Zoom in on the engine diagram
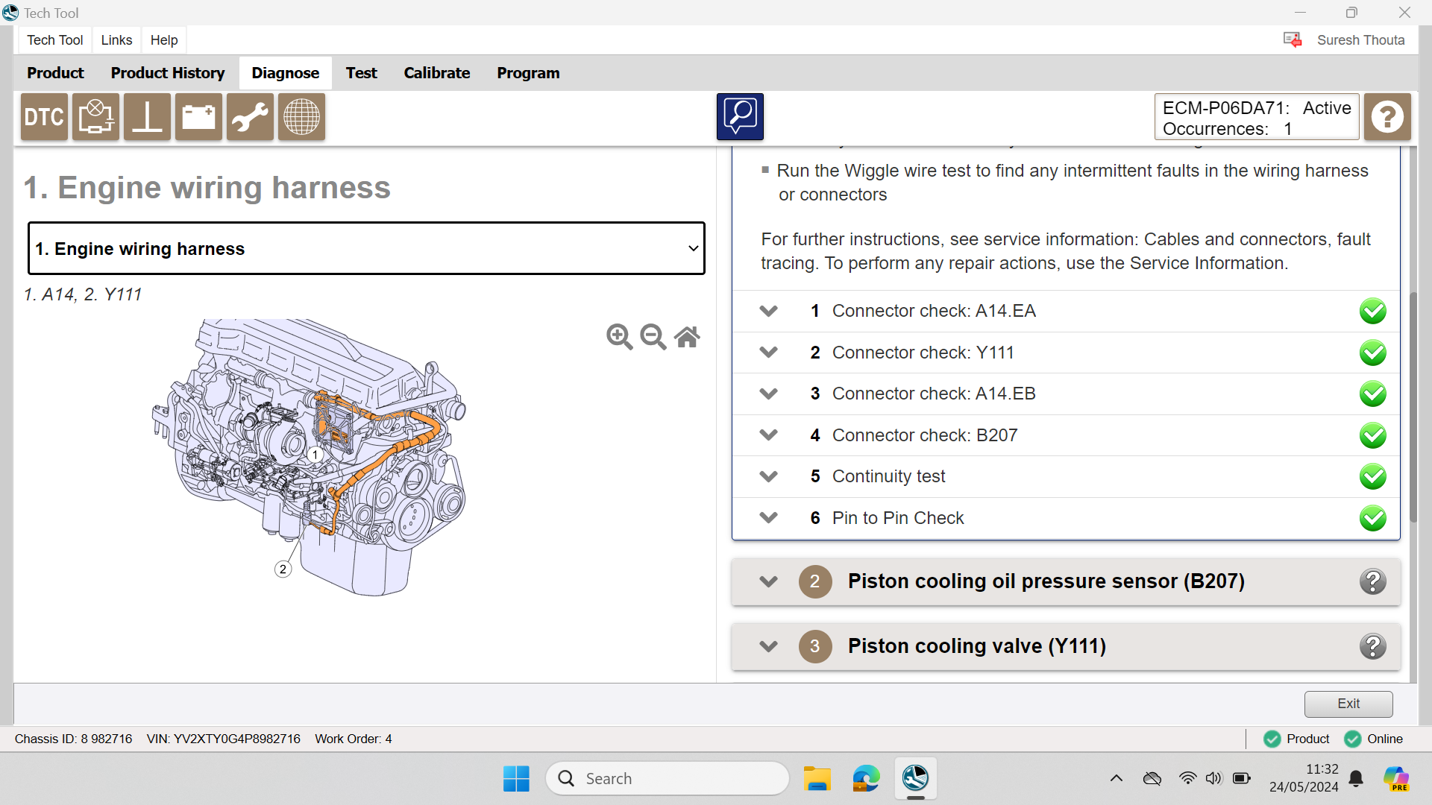This screenshot has width=1432, height=805. (619, 337)
